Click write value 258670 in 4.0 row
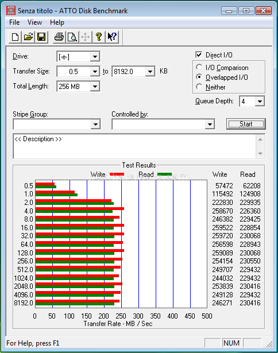278x353 pixels. (222, 211)
